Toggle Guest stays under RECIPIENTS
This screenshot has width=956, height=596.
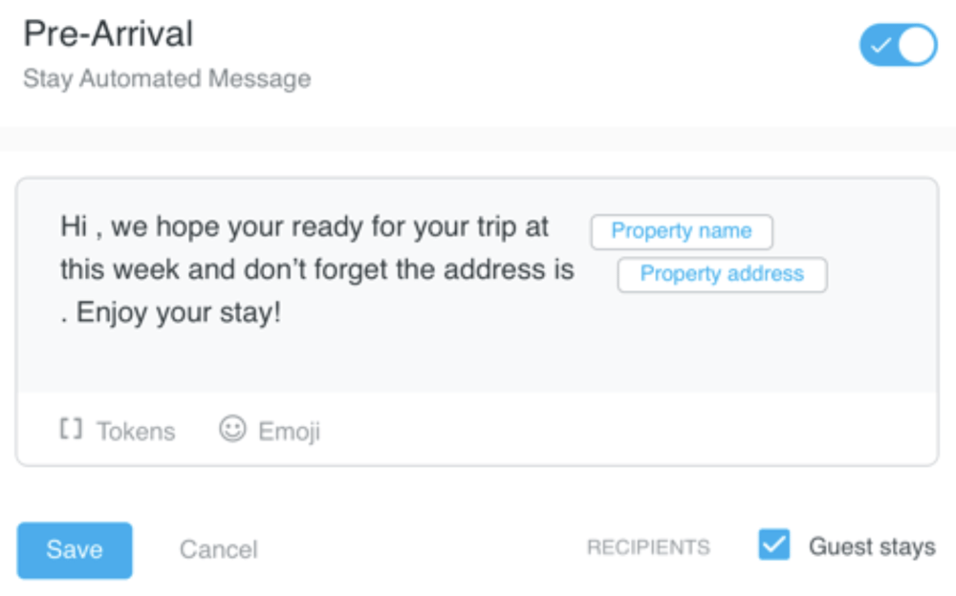773,545
